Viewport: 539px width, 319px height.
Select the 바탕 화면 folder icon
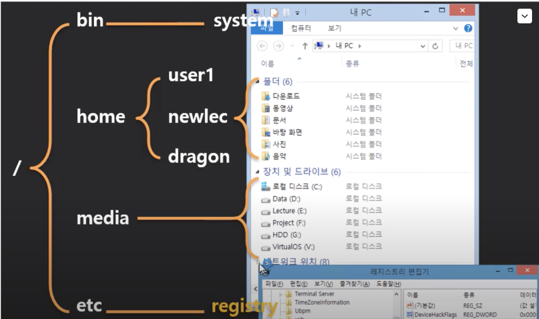265,132
